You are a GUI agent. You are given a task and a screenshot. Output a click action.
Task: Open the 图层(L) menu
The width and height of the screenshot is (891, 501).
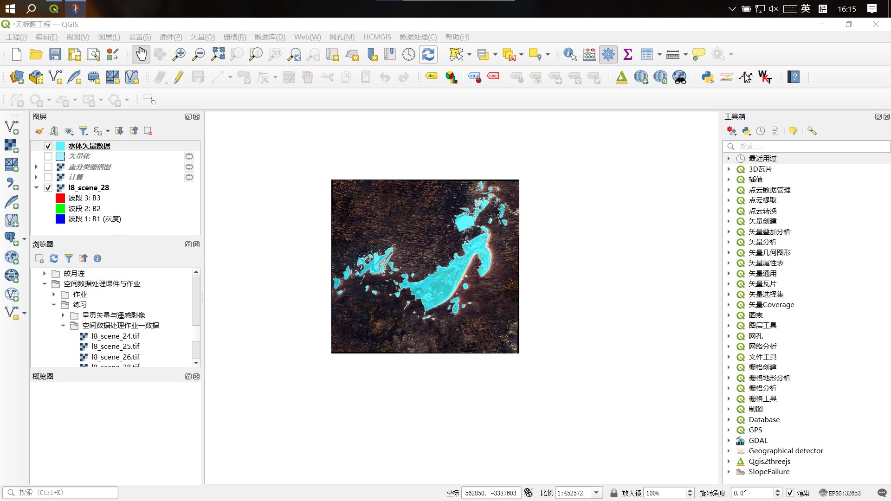(109, 37)
